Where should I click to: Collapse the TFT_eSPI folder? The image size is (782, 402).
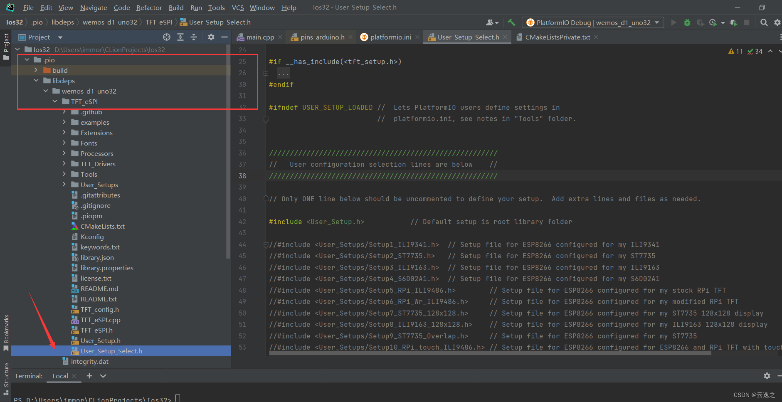(x=55, y=101)
